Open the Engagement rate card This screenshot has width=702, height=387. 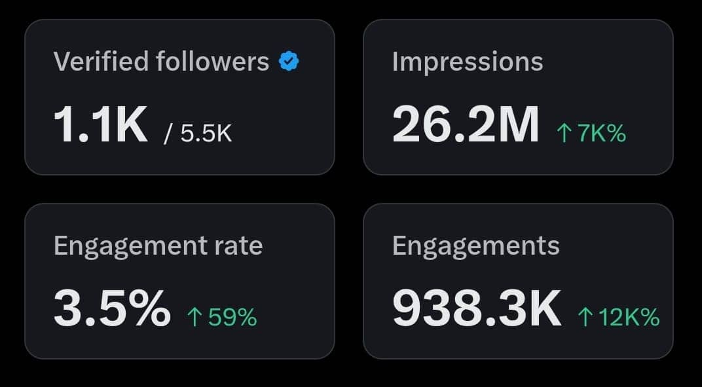pos(179,281)
